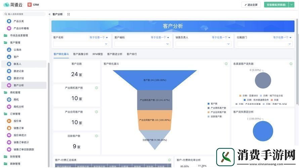
Task: Open 销售负责人 value select box
Action: pyautogui.click(x=203, y=44)
